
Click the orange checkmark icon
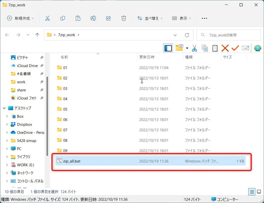[x=235, y=48]
